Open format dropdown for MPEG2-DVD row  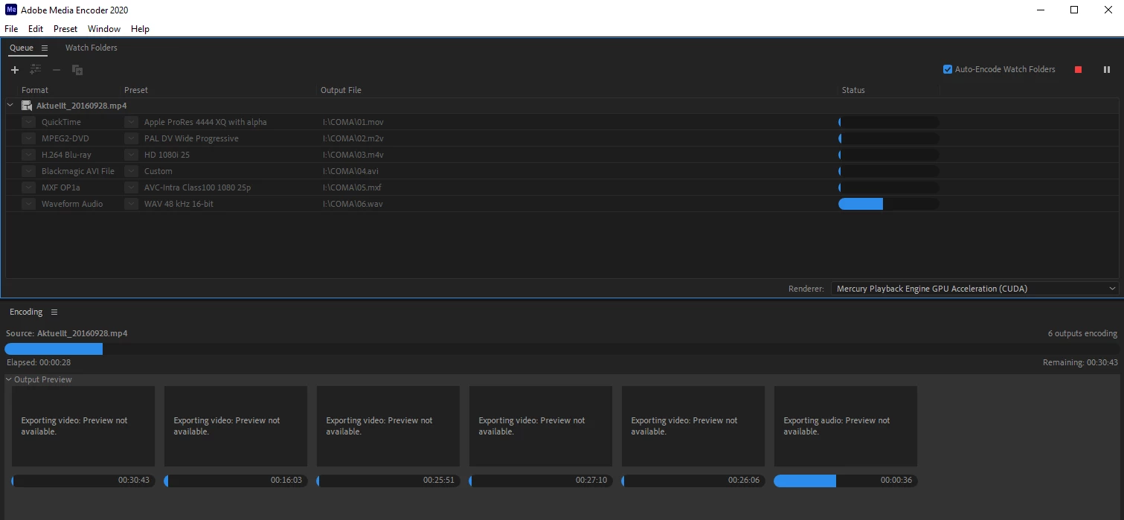[x=28, y=138]
